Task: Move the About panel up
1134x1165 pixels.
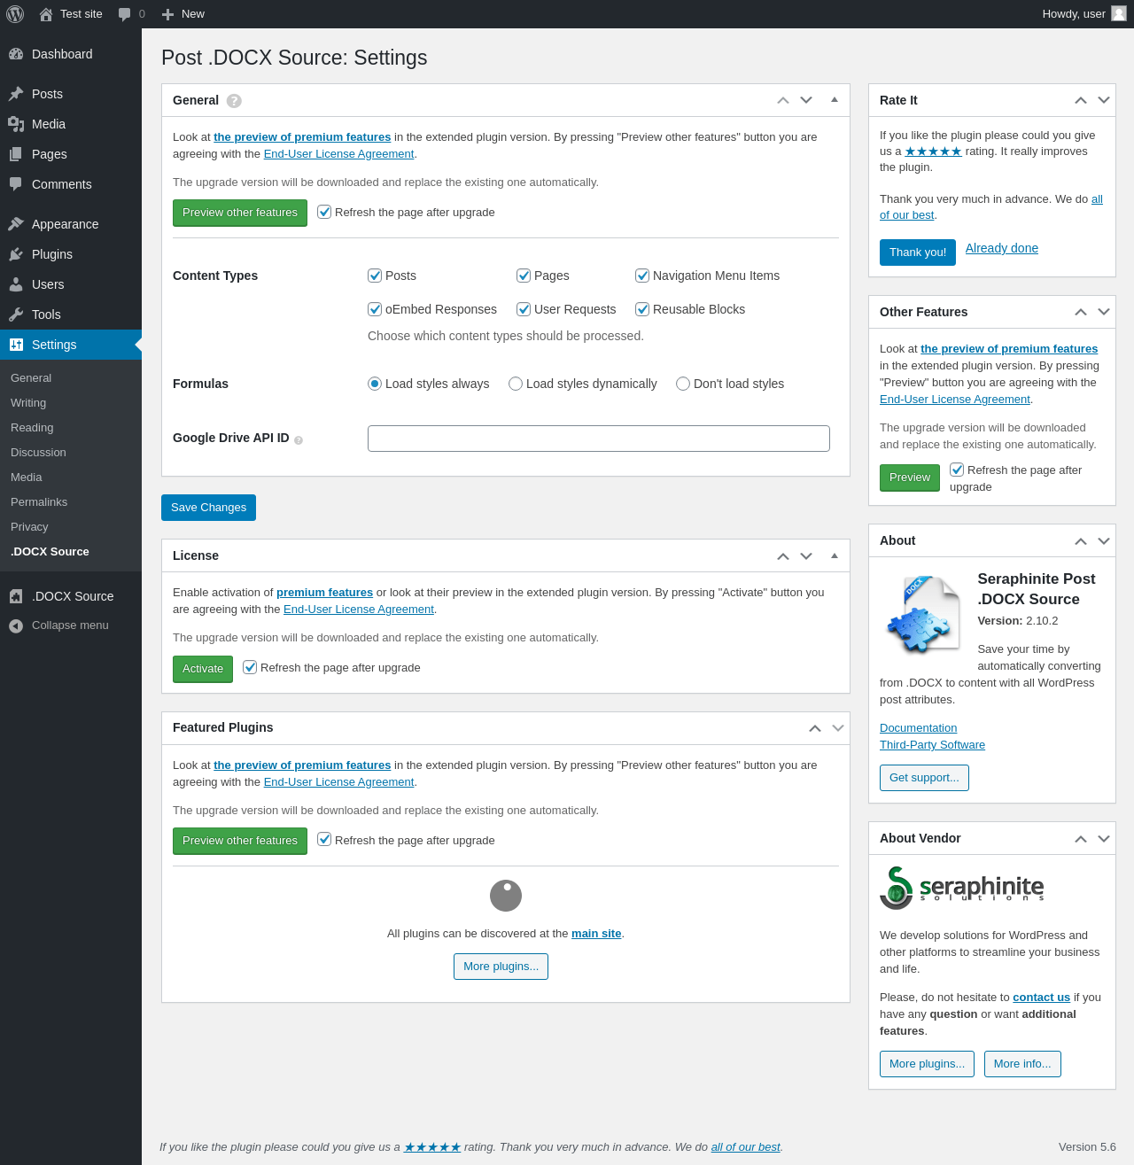Action: [x=1081, y=540]
